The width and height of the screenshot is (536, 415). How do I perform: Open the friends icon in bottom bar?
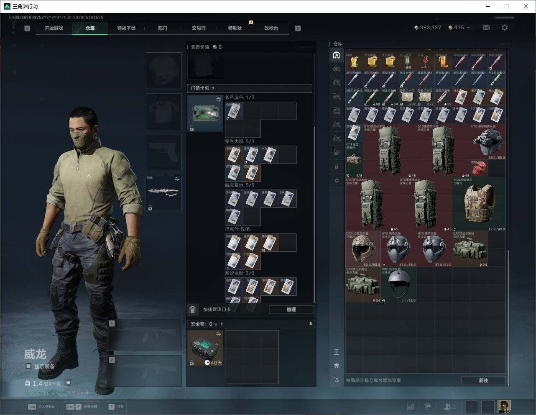449,407
